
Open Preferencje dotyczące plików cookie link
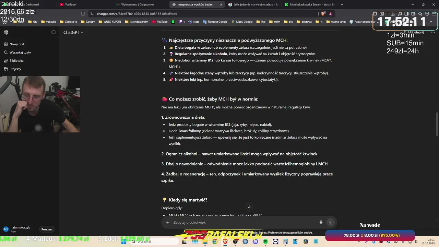click(x=290, y=233)
